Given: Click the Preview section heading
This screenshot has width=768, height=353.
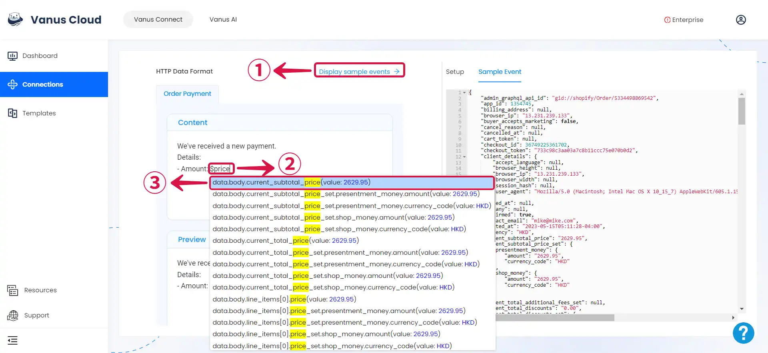Looking at the screenshot, I should click(x=192, y=240).
